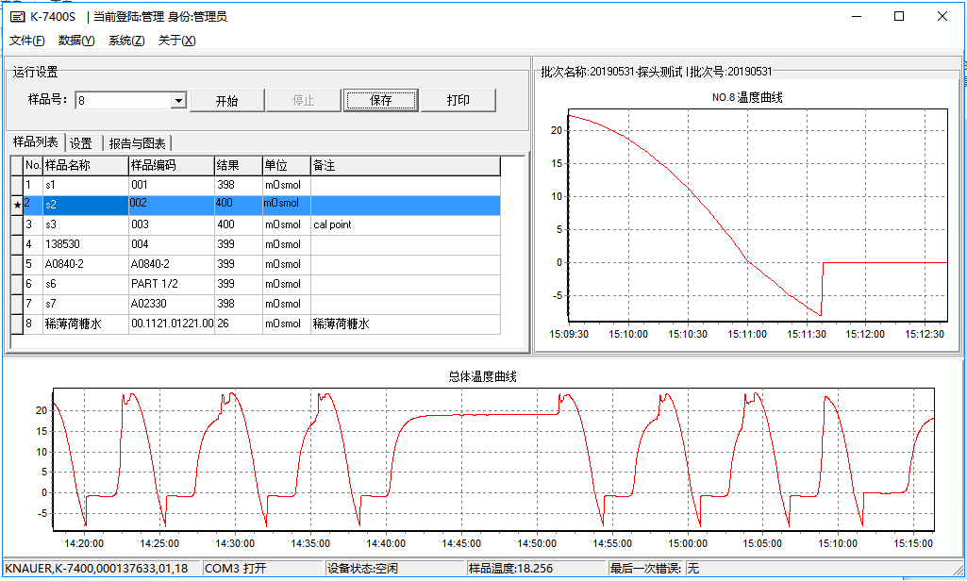
Task: Click the 结果 column header
Action: click(x=237, y=166)
